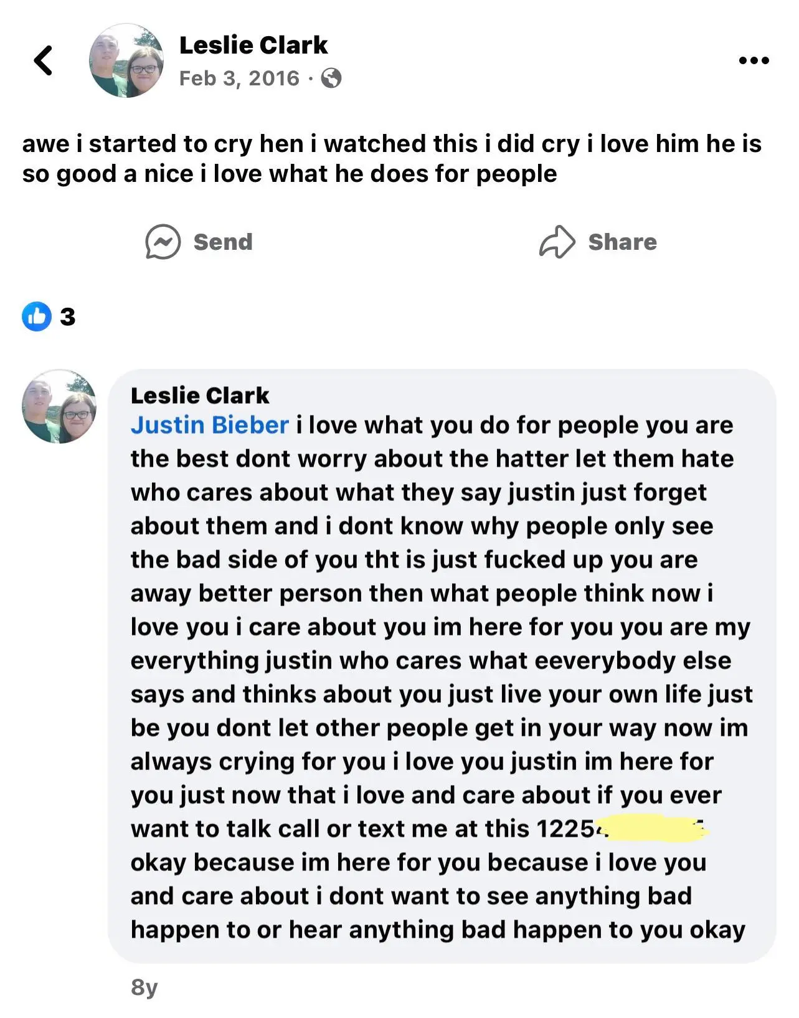Viewport: 799px width, 1018px height.
Task: Open the post author's profile picture in the header
Action: tap(126, 61)
